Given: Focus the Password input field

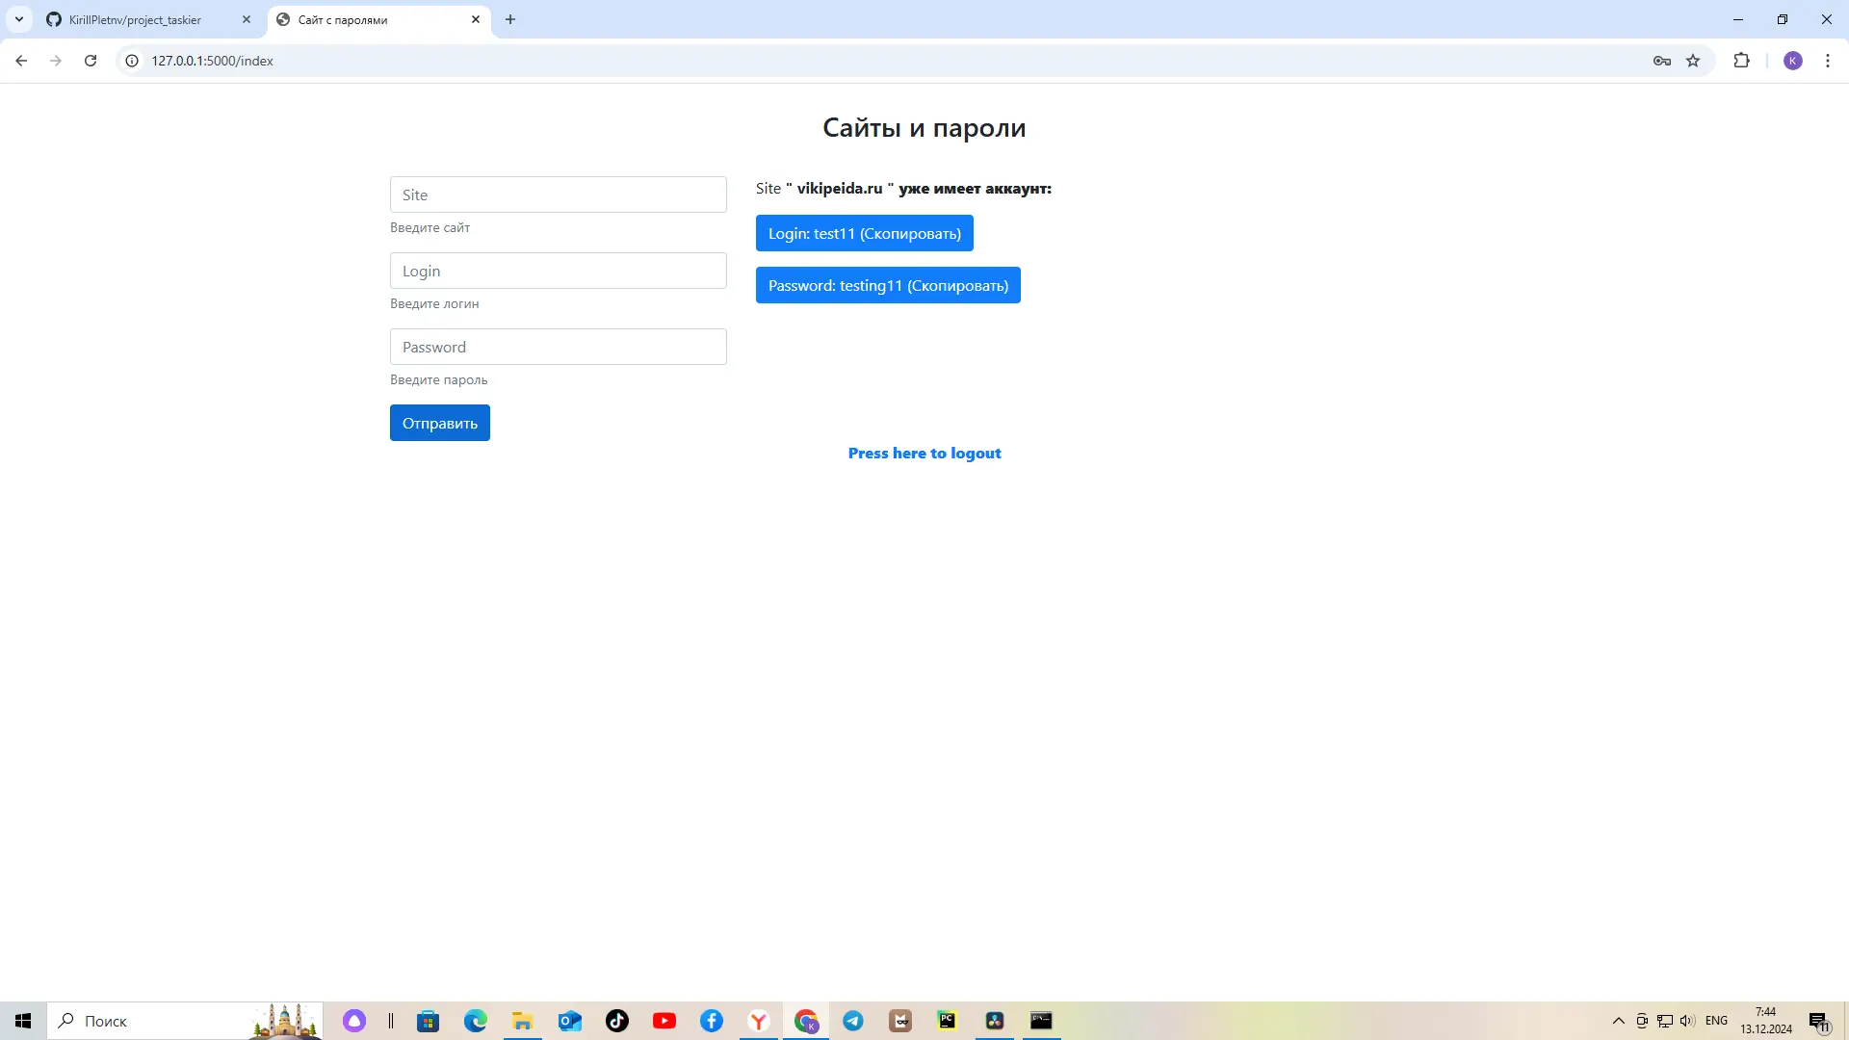Looking at the screenshot, I should tap(558, 347).
